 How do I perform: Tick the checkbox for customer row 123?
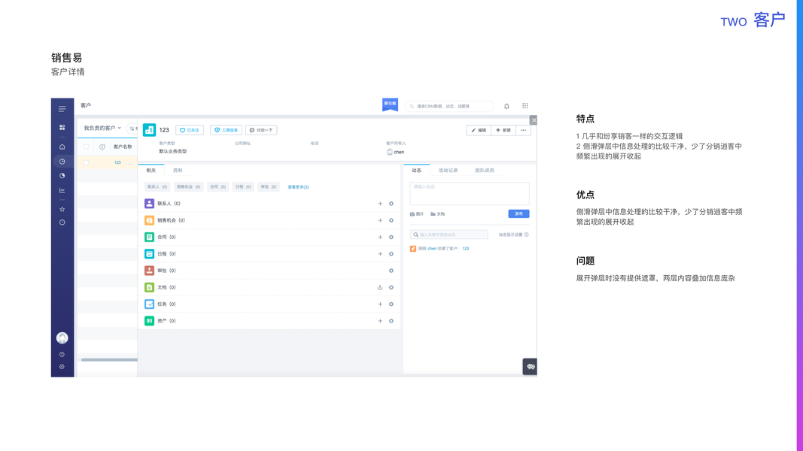86,162
